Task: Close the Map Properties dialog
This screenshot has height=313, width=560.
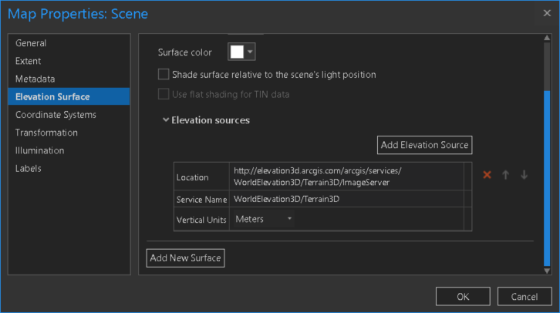Action: point(547,13)
